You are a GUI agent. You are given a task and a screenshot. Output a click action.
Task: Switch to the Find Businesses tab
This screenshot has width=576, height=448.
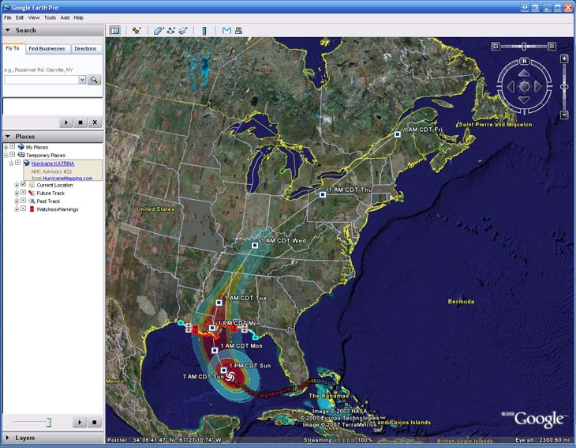click(x=47, y=48)
